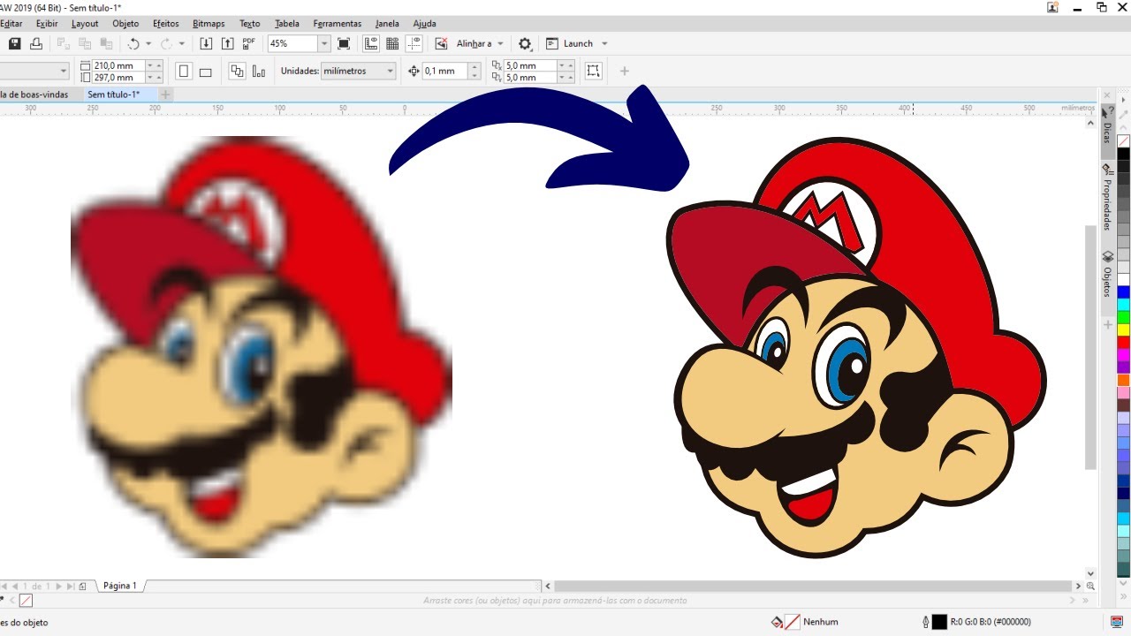Viewport: 1131px width, 636px height.
Task: Open the Alinhar a snap dropdown
Action: (480, 43)
